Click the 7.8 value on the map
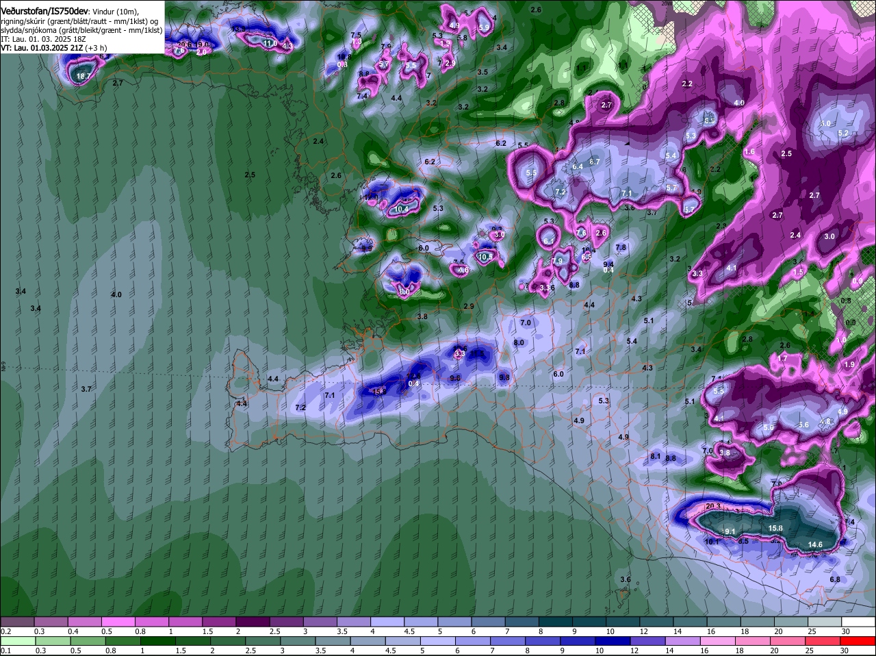Screen dimensions: 876x656 pyautogui.click(x=621, y=247)
